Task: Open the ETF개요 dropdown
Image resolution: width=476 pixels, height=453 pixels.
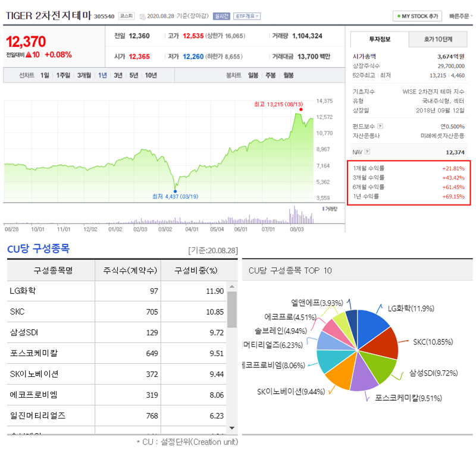Action: pos(247,16)
